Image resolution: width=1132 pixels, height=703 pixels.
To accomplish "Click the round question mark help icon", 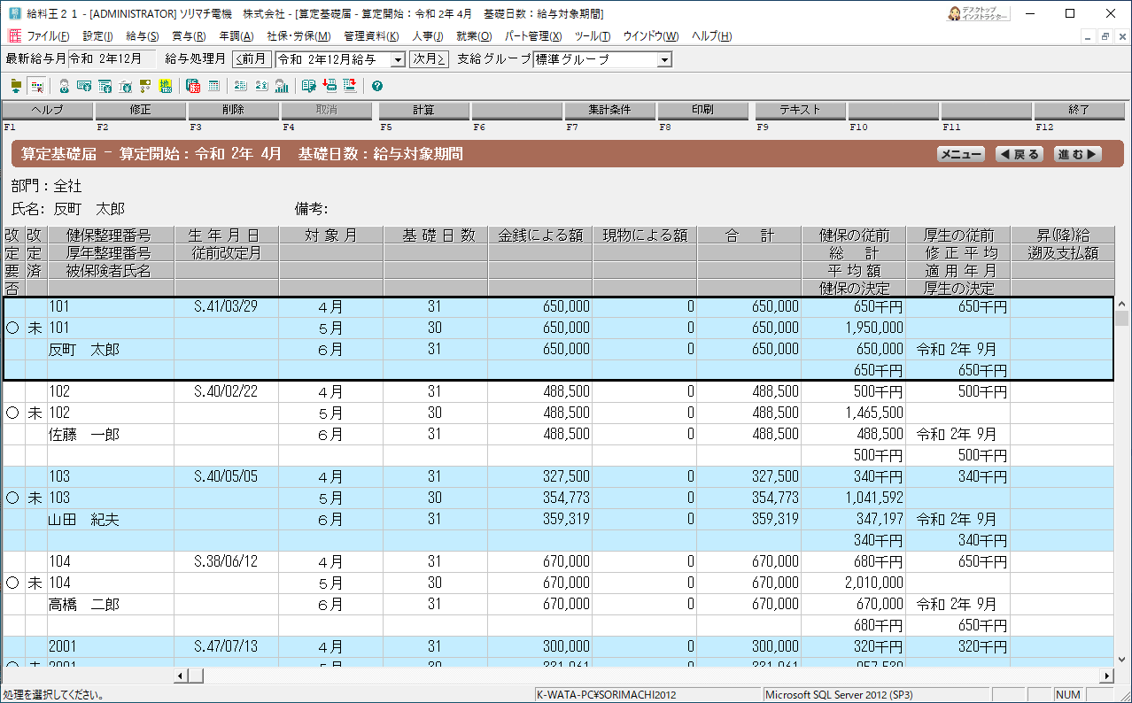I will [377, 86].
